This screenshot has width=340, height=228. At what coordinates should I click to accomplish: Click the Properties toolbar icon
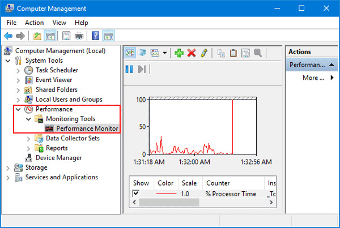(66, 36)
